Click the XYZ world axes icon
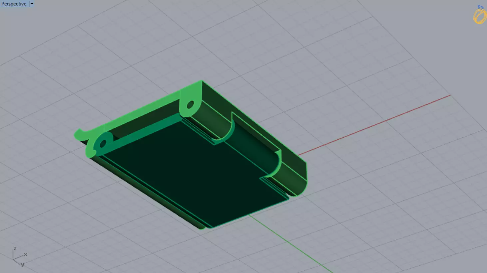Image resolution: width=487 pixels, height=273 pixels. pyautogui.click(x=19, y=257)
